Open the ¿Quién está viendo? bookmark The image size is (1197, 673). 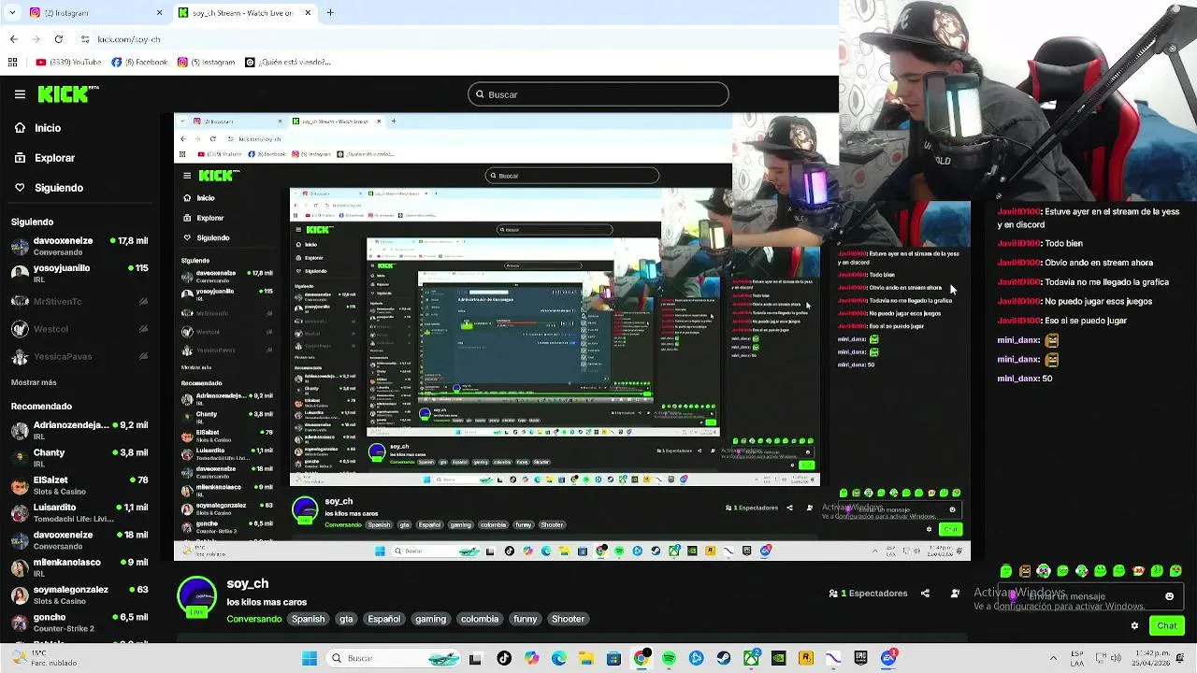coord(288,63)
